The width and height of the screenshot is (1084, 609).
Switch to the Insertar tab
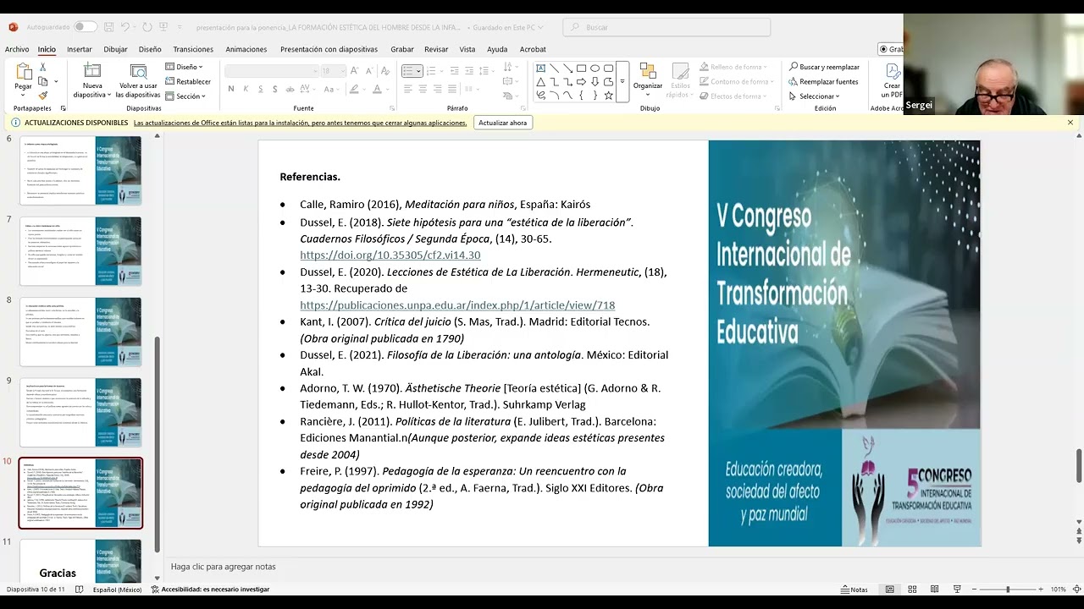80,49
